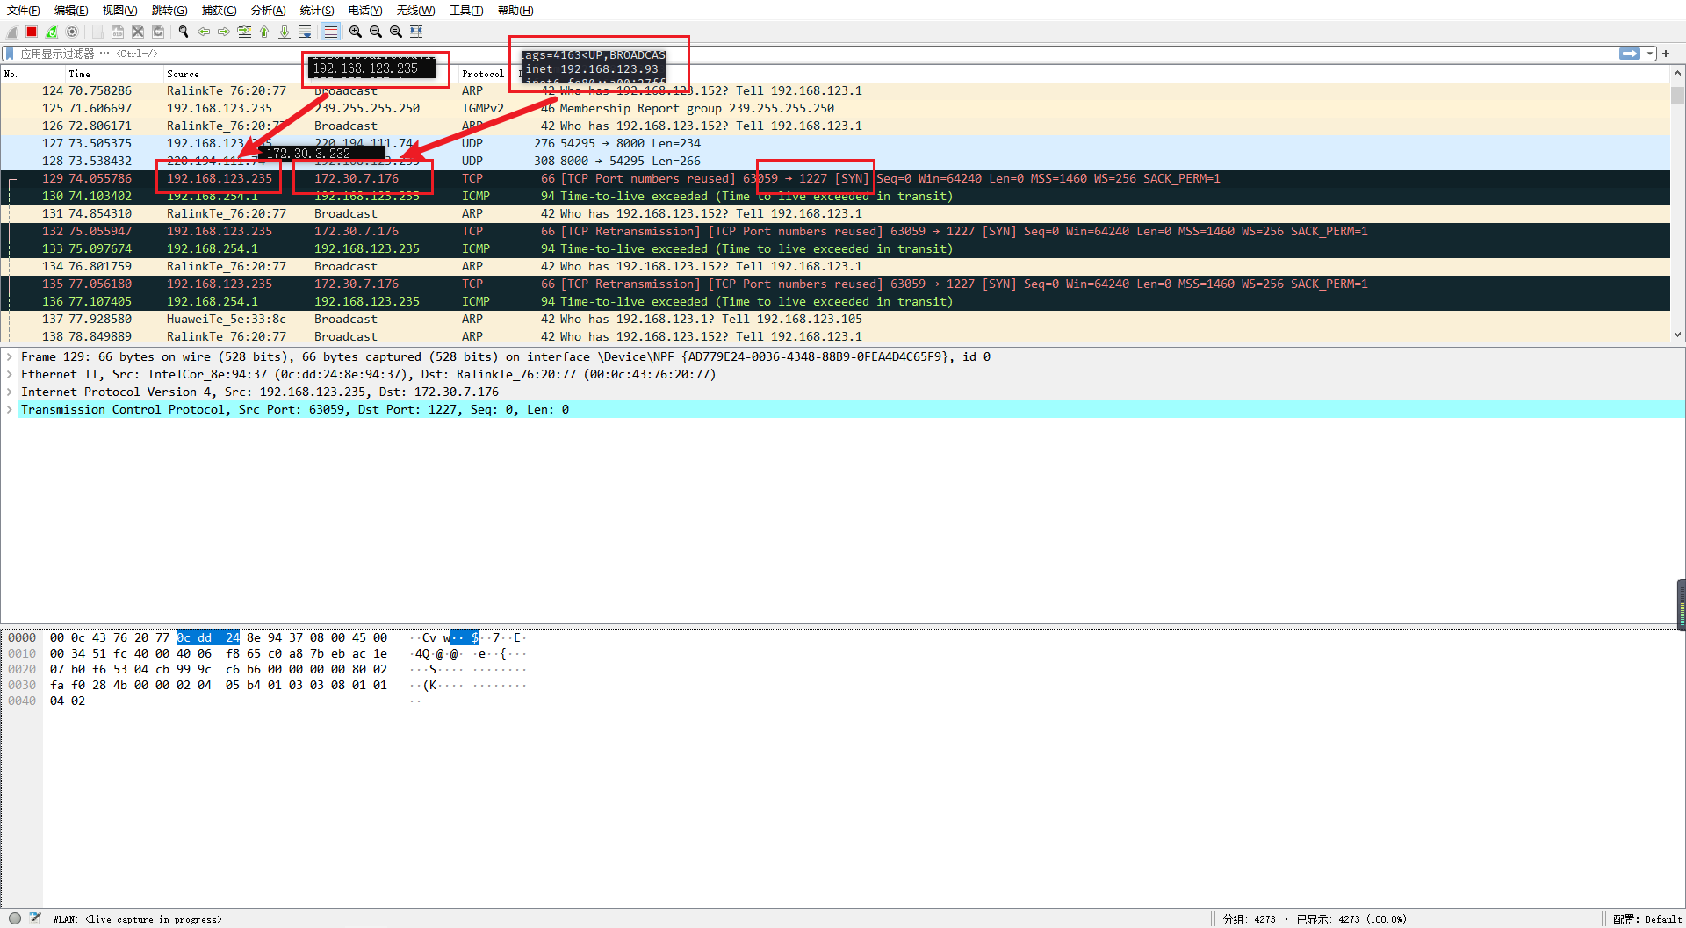Select packet 137 HuaweiTe ARP row
1686x928 pixels.
[x=834, y=319]
